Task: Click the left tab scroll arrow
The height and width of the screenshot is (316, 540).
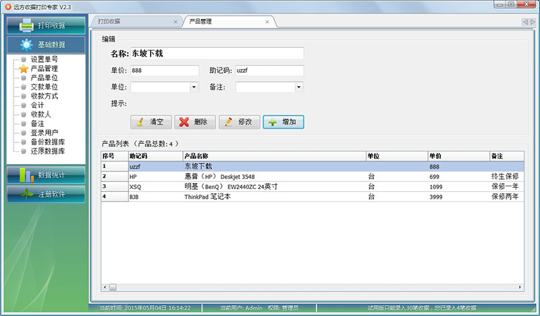Action: [525, 22]
